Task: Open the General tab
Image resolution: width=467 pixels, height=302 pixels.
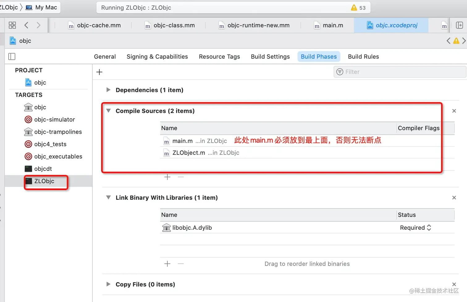Action: pos(105,57)
